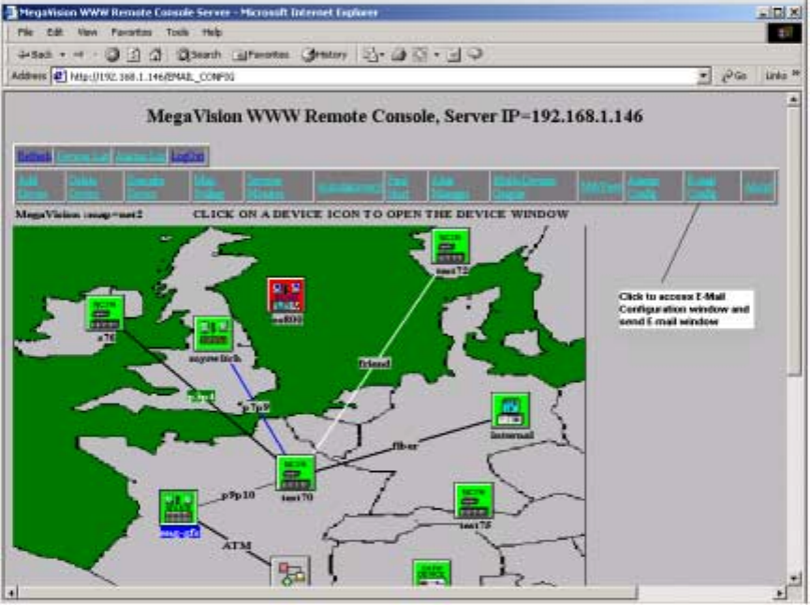810x605 pixels.
Task: Click the Email Config link
Action: pyautogui.click(x=701, y=187)
